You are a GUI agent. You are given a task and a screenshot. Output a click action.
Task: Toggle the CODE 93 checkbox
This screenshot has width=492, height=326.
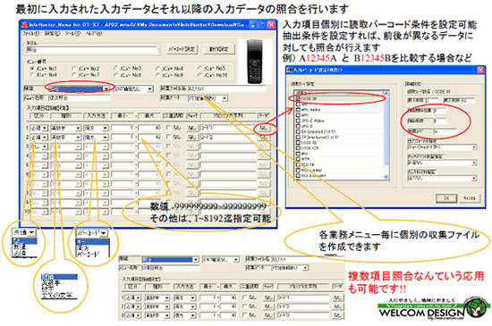(298, 143)
